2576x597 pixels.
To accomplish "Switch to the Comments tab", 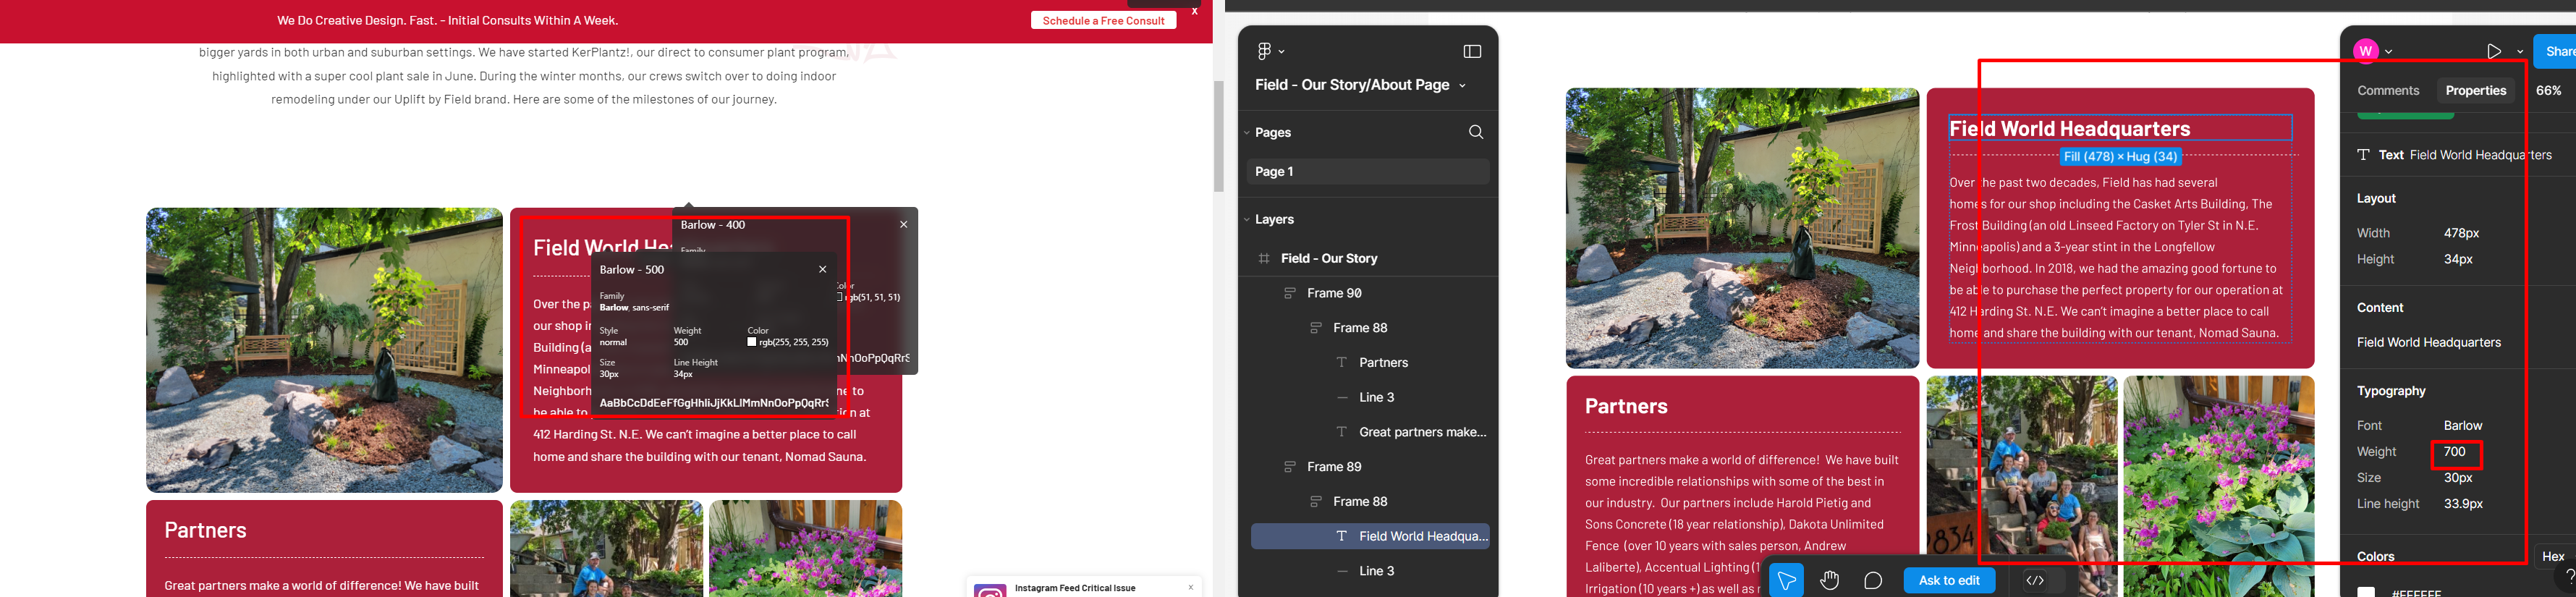I will pos(2388,90).
